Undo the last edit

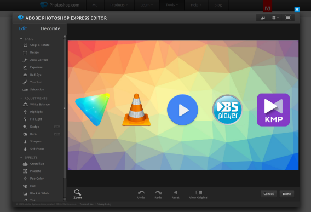141,194
